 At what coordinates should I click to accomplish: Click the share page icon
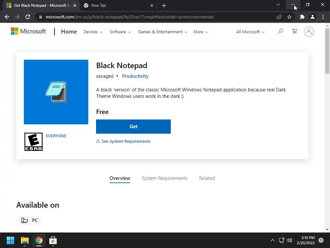(x=279, y=17)
